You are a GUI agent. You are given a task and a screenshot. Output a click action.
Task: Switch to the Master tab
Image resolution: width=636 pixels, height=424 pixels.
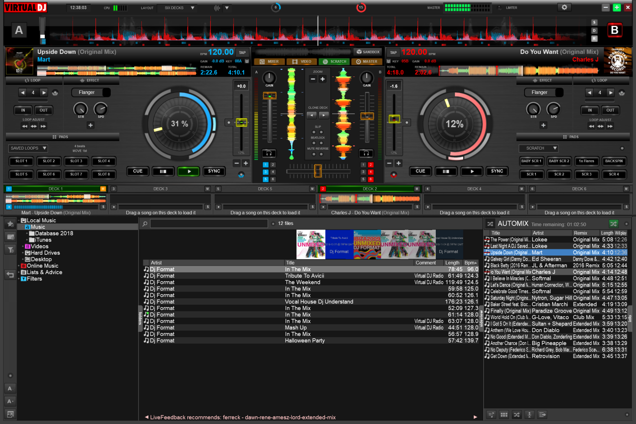point(366,62)
